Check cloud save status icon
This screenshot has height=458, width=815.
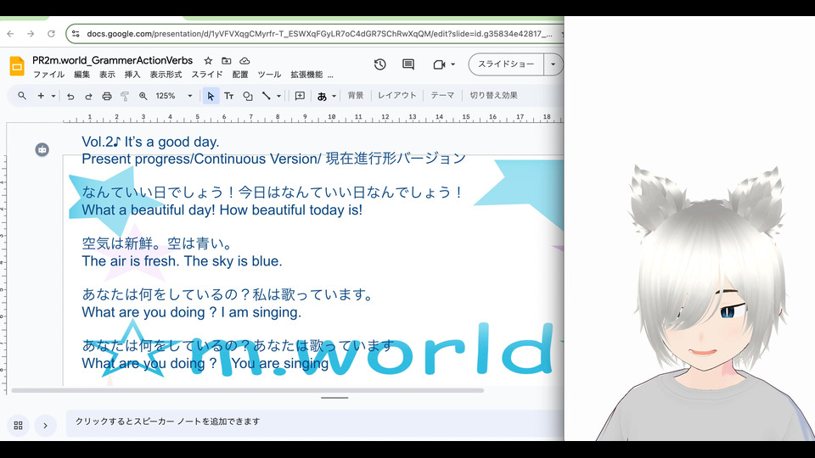click(x=244, y=61)
